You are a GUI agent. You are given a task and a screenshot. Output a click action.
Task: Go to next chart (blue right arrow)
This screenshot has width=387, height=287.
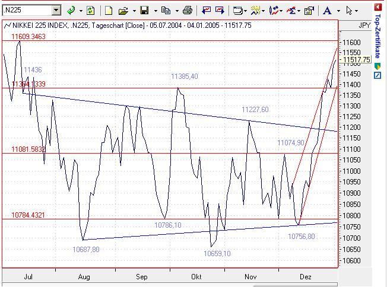click(220, 10)
